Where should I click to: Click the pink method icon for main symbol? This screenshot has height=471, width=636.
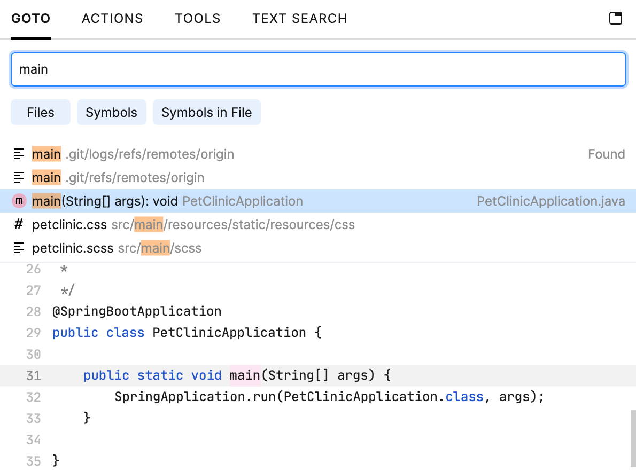pos(19,201)
